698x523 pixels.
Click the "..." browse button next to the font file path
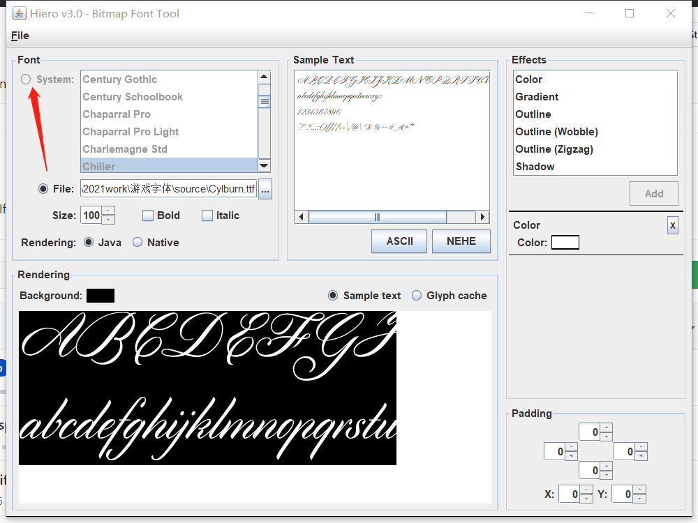(x=265, y=188)
